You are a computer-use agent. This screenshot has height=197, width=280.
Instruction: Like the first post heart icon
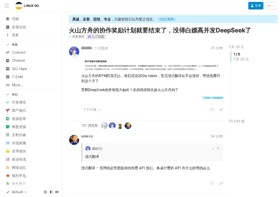click(212, 110)
